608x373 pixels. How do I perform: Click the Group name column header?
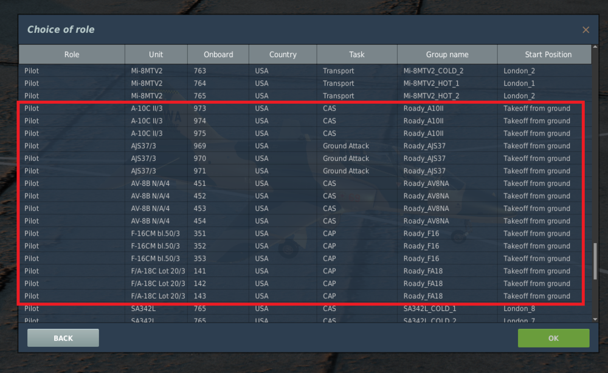[447, 55]
